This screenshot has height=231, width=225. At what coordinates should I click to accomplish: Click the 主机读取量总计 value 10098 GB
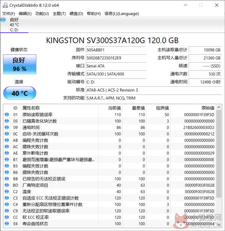click(205, 50)
